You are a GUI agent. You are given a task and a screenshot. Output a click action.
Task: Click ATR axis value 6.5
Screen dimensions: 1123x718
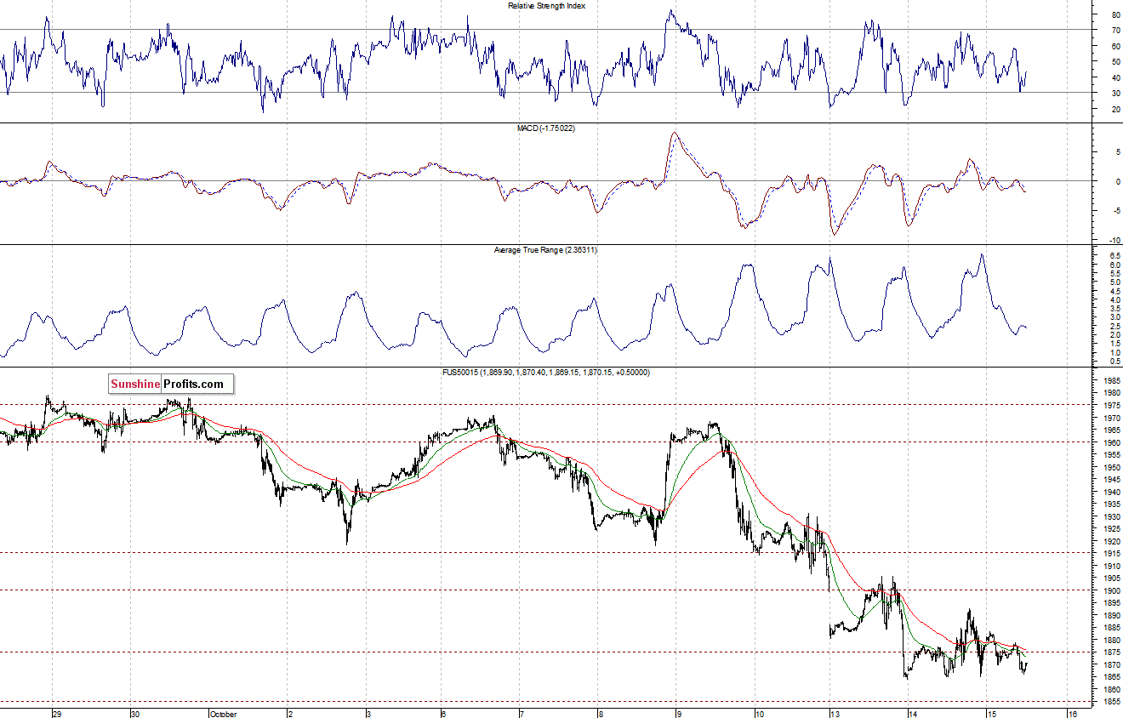pos(1114,255)
